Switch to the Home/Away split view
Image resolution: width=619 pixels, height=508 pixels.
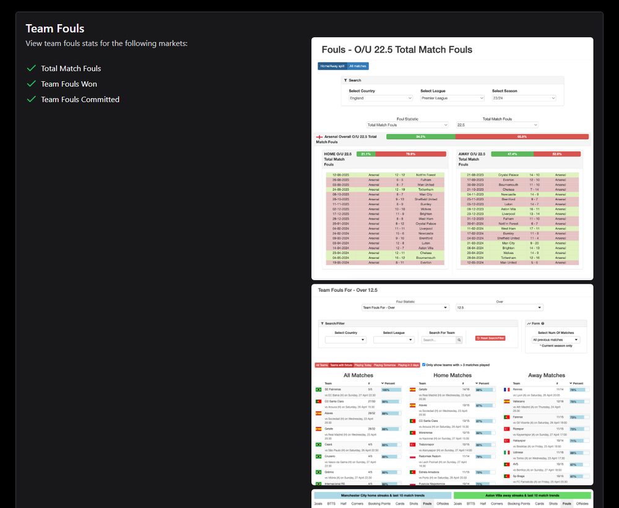pyautogui.click(x=332, y=66)
